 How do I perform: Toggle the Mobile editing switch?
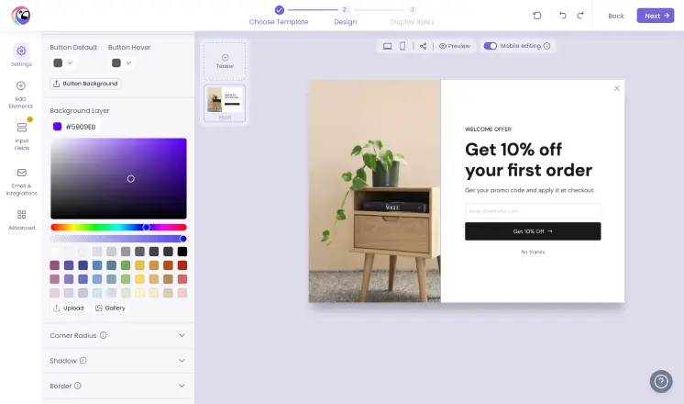[490, 46]
